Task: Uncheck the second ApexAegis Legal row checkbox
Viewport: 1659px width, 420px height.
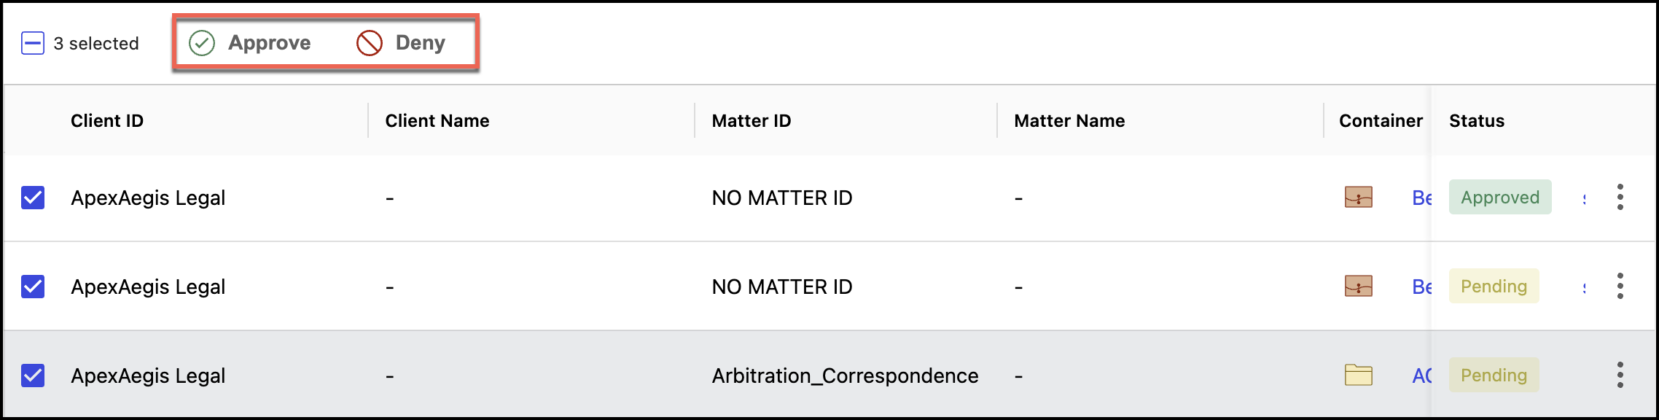Action: coord(33,287)
